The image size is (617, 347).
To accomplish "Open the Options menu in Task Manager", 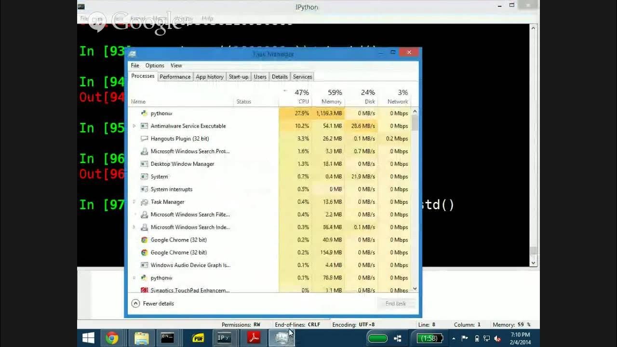I will pos(155,66).
